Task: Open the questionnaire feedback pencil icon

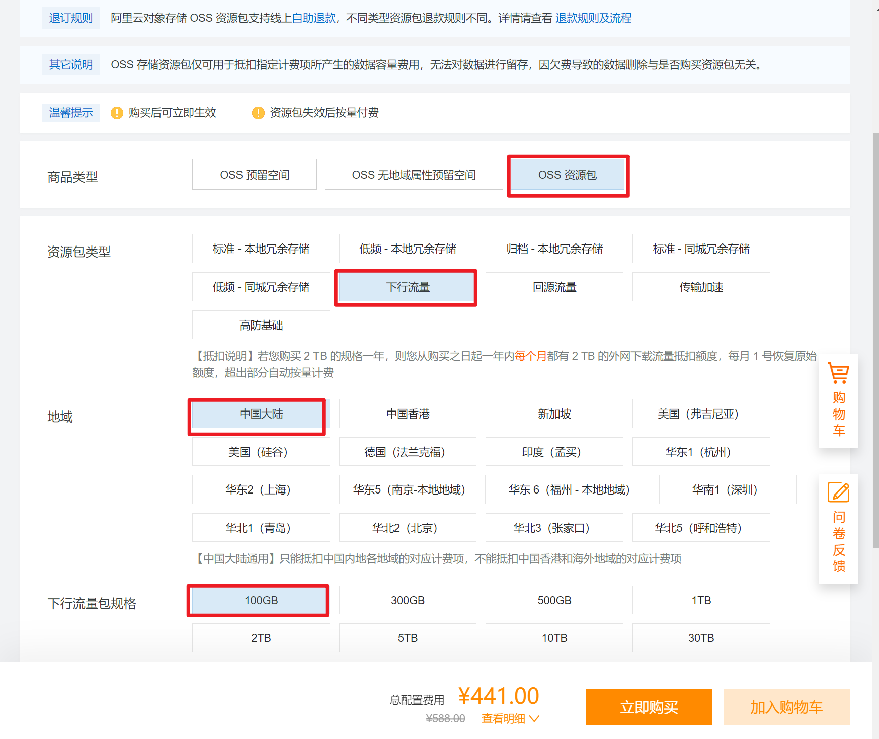Action: pyautogui.click(x=838, y=492)
